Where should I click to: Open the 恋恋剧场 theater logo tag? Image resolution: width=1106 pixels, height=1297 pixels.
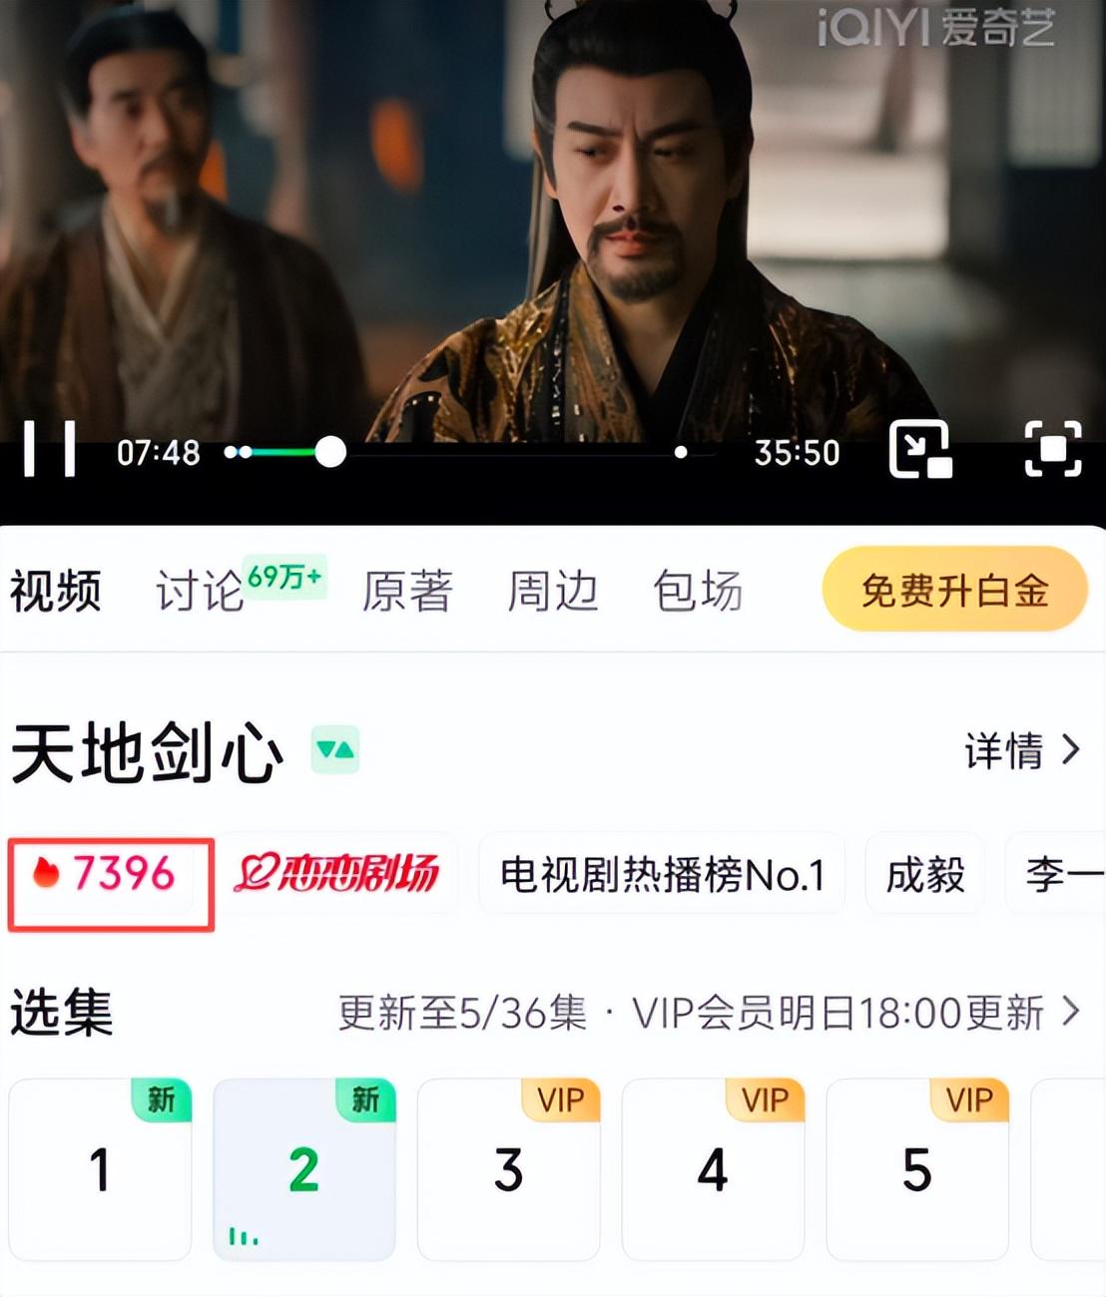pos(336,874)
